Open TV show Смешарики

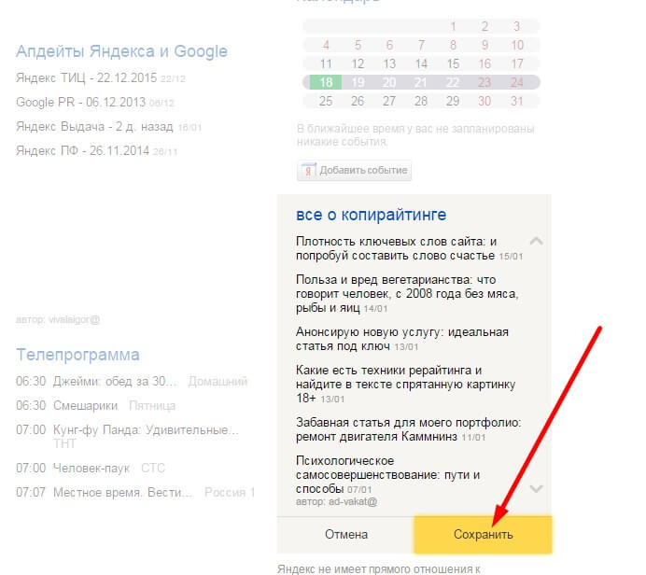coord(85,406)
